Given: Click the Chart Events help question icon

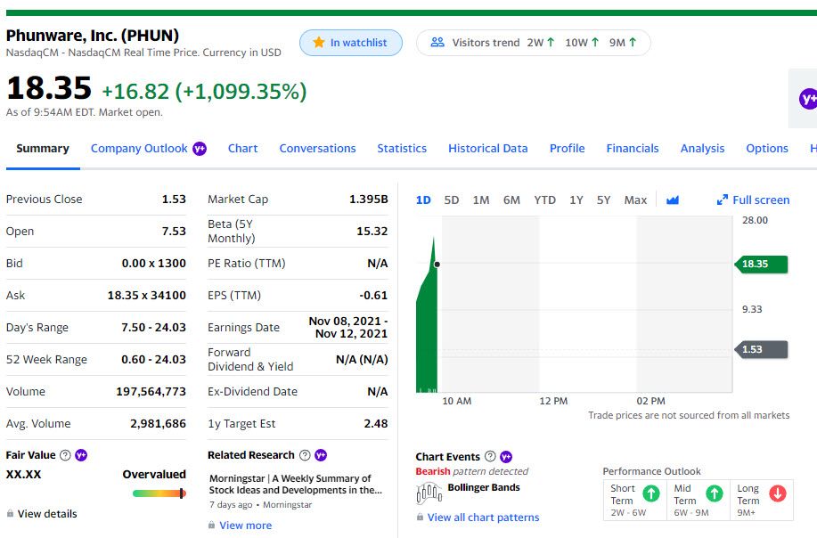Looking at the screenshot, I should coord(490,456).
